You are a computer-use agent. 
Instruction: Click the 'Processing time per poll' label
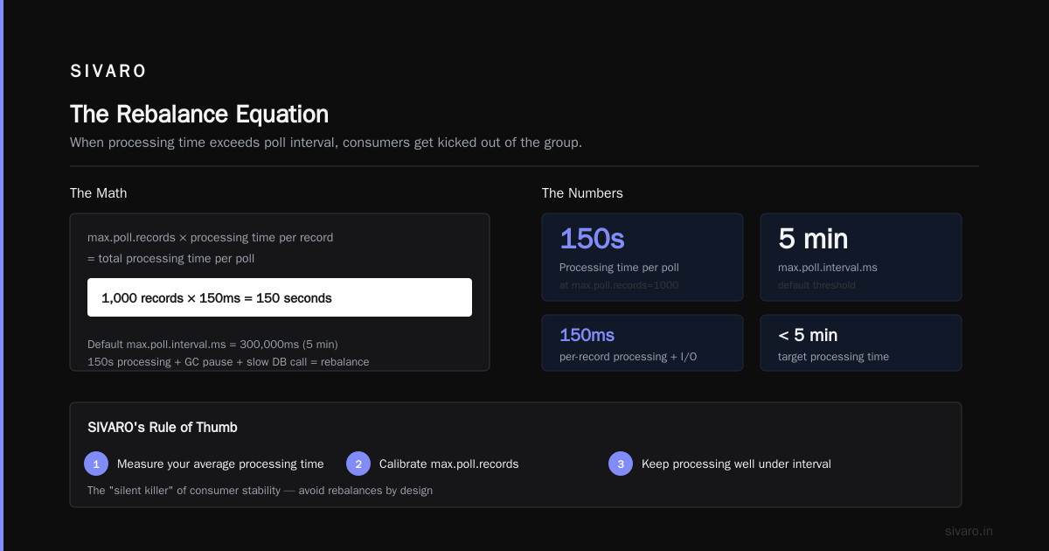(619, 268)
